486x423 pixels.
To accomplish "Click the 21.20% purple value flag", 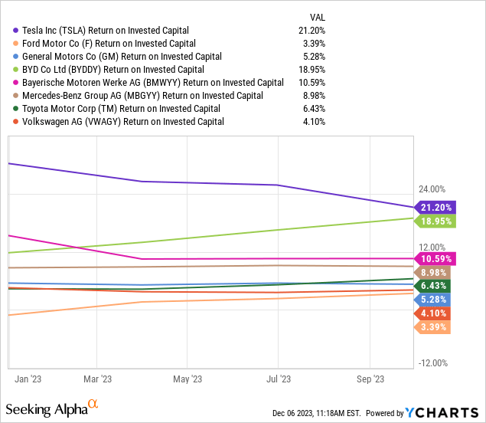I will (x=435, y=208).
